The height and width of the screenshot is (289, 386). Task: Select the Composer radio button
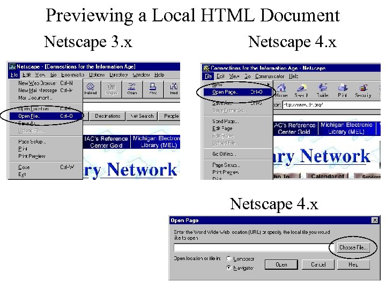point(229,258)
